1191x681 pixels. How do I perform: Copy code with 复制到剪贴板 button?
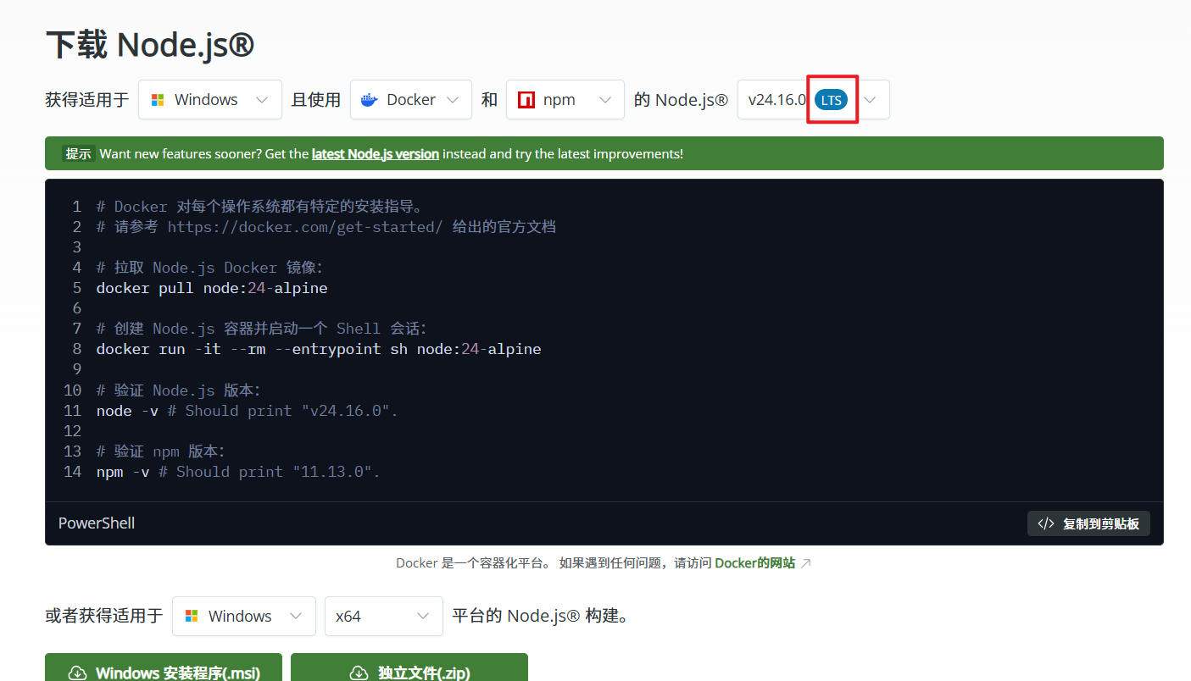click(1088, 523)
